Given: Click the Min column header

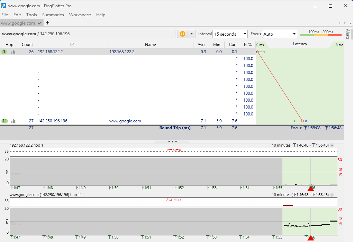Looking at the screenshot, I should pos(217,45).
